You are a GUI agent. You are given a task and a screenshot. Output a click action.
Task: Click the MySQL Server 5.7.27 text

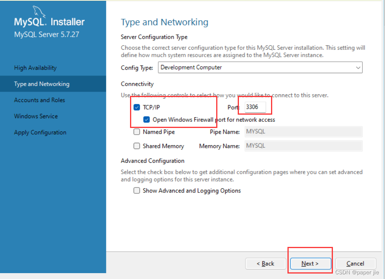coord(47,34)
